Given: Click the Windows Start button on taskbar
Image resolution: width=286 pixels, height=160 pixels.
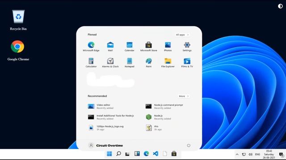Looking at the screenshot, I should point(109,154).
